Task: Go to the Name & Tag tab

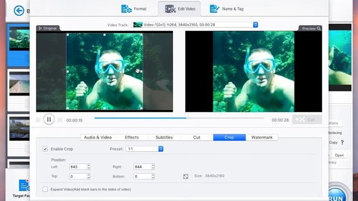Action: pos(227,9)
